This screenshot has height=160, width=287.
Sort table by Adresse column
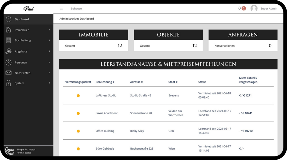[x=136, y=82]
